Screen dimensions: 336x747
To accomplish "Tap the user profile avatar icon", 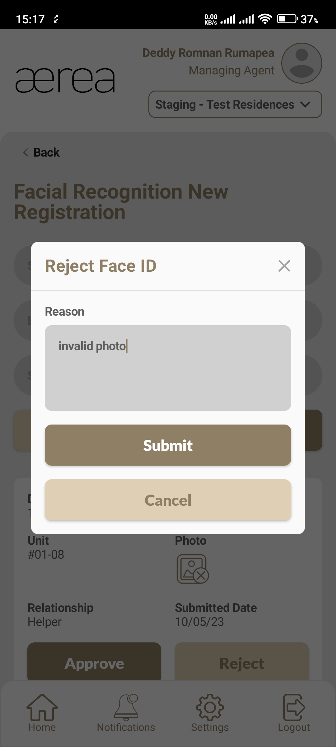I will click(301, 63).
